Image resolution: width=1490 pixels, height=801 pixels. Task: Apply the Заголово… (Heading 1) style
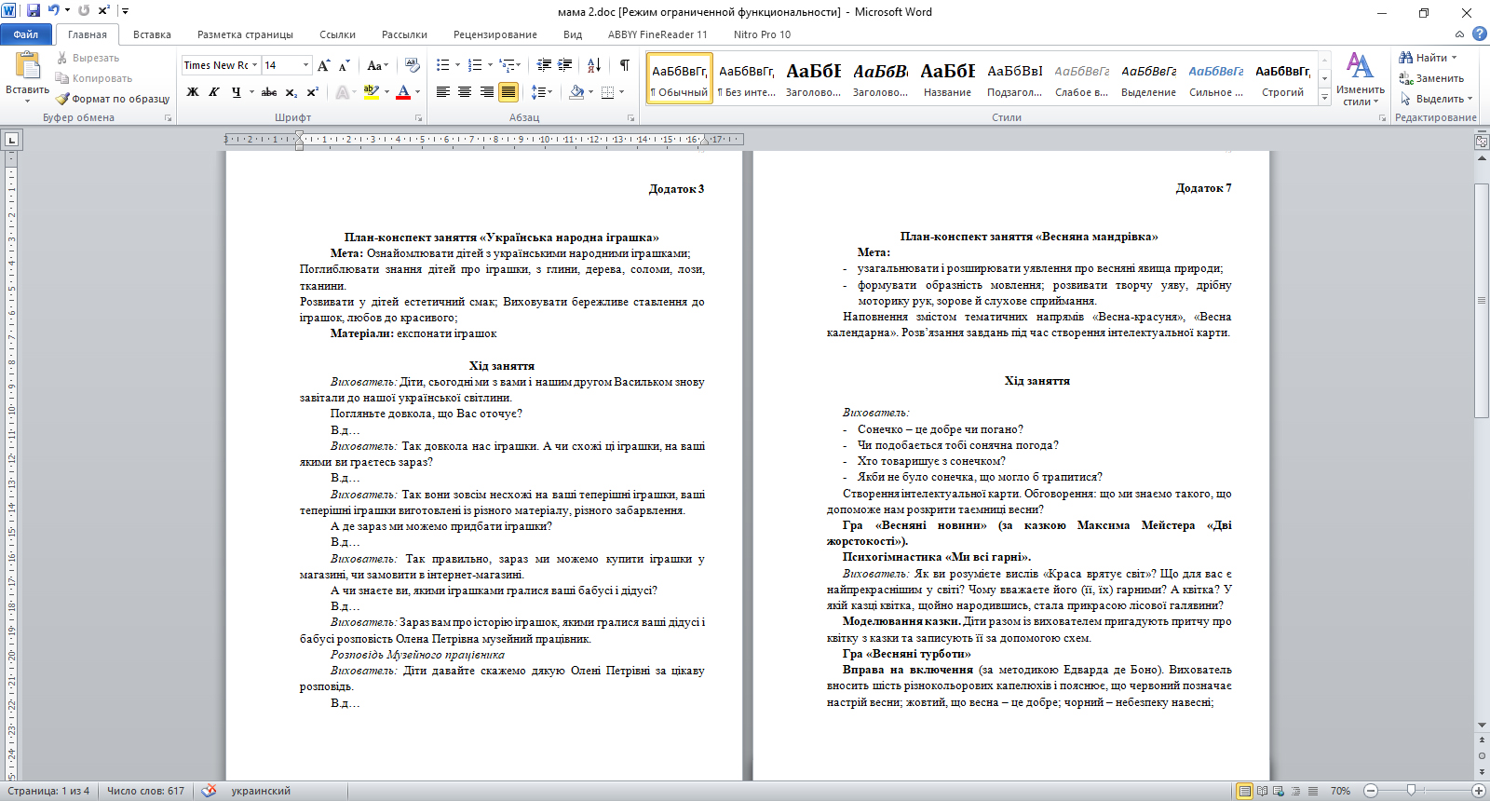[x=813, y=79]
